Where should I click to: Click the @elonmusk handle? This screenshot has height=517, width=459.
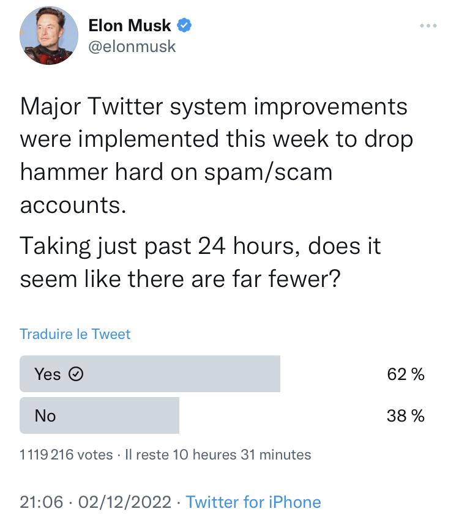click(x=132, y=46)
